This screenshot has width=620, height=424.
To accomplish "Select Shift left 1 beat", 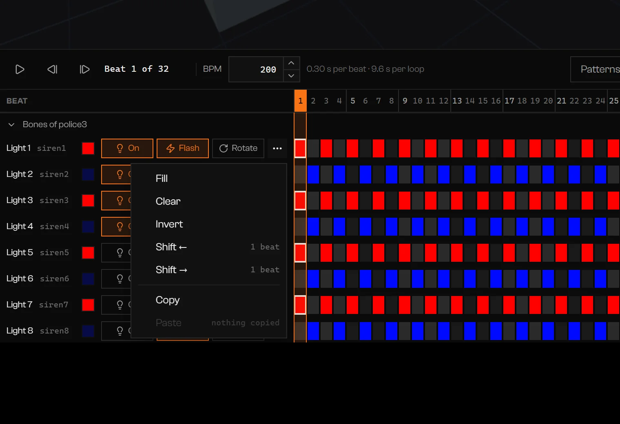I will pyautogui.click(x=209, y=247).
